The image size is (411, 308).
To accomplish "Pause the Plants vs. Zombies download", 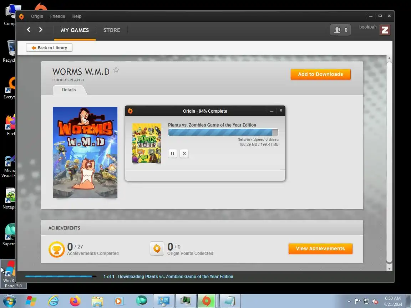I will tap(172, 154).
